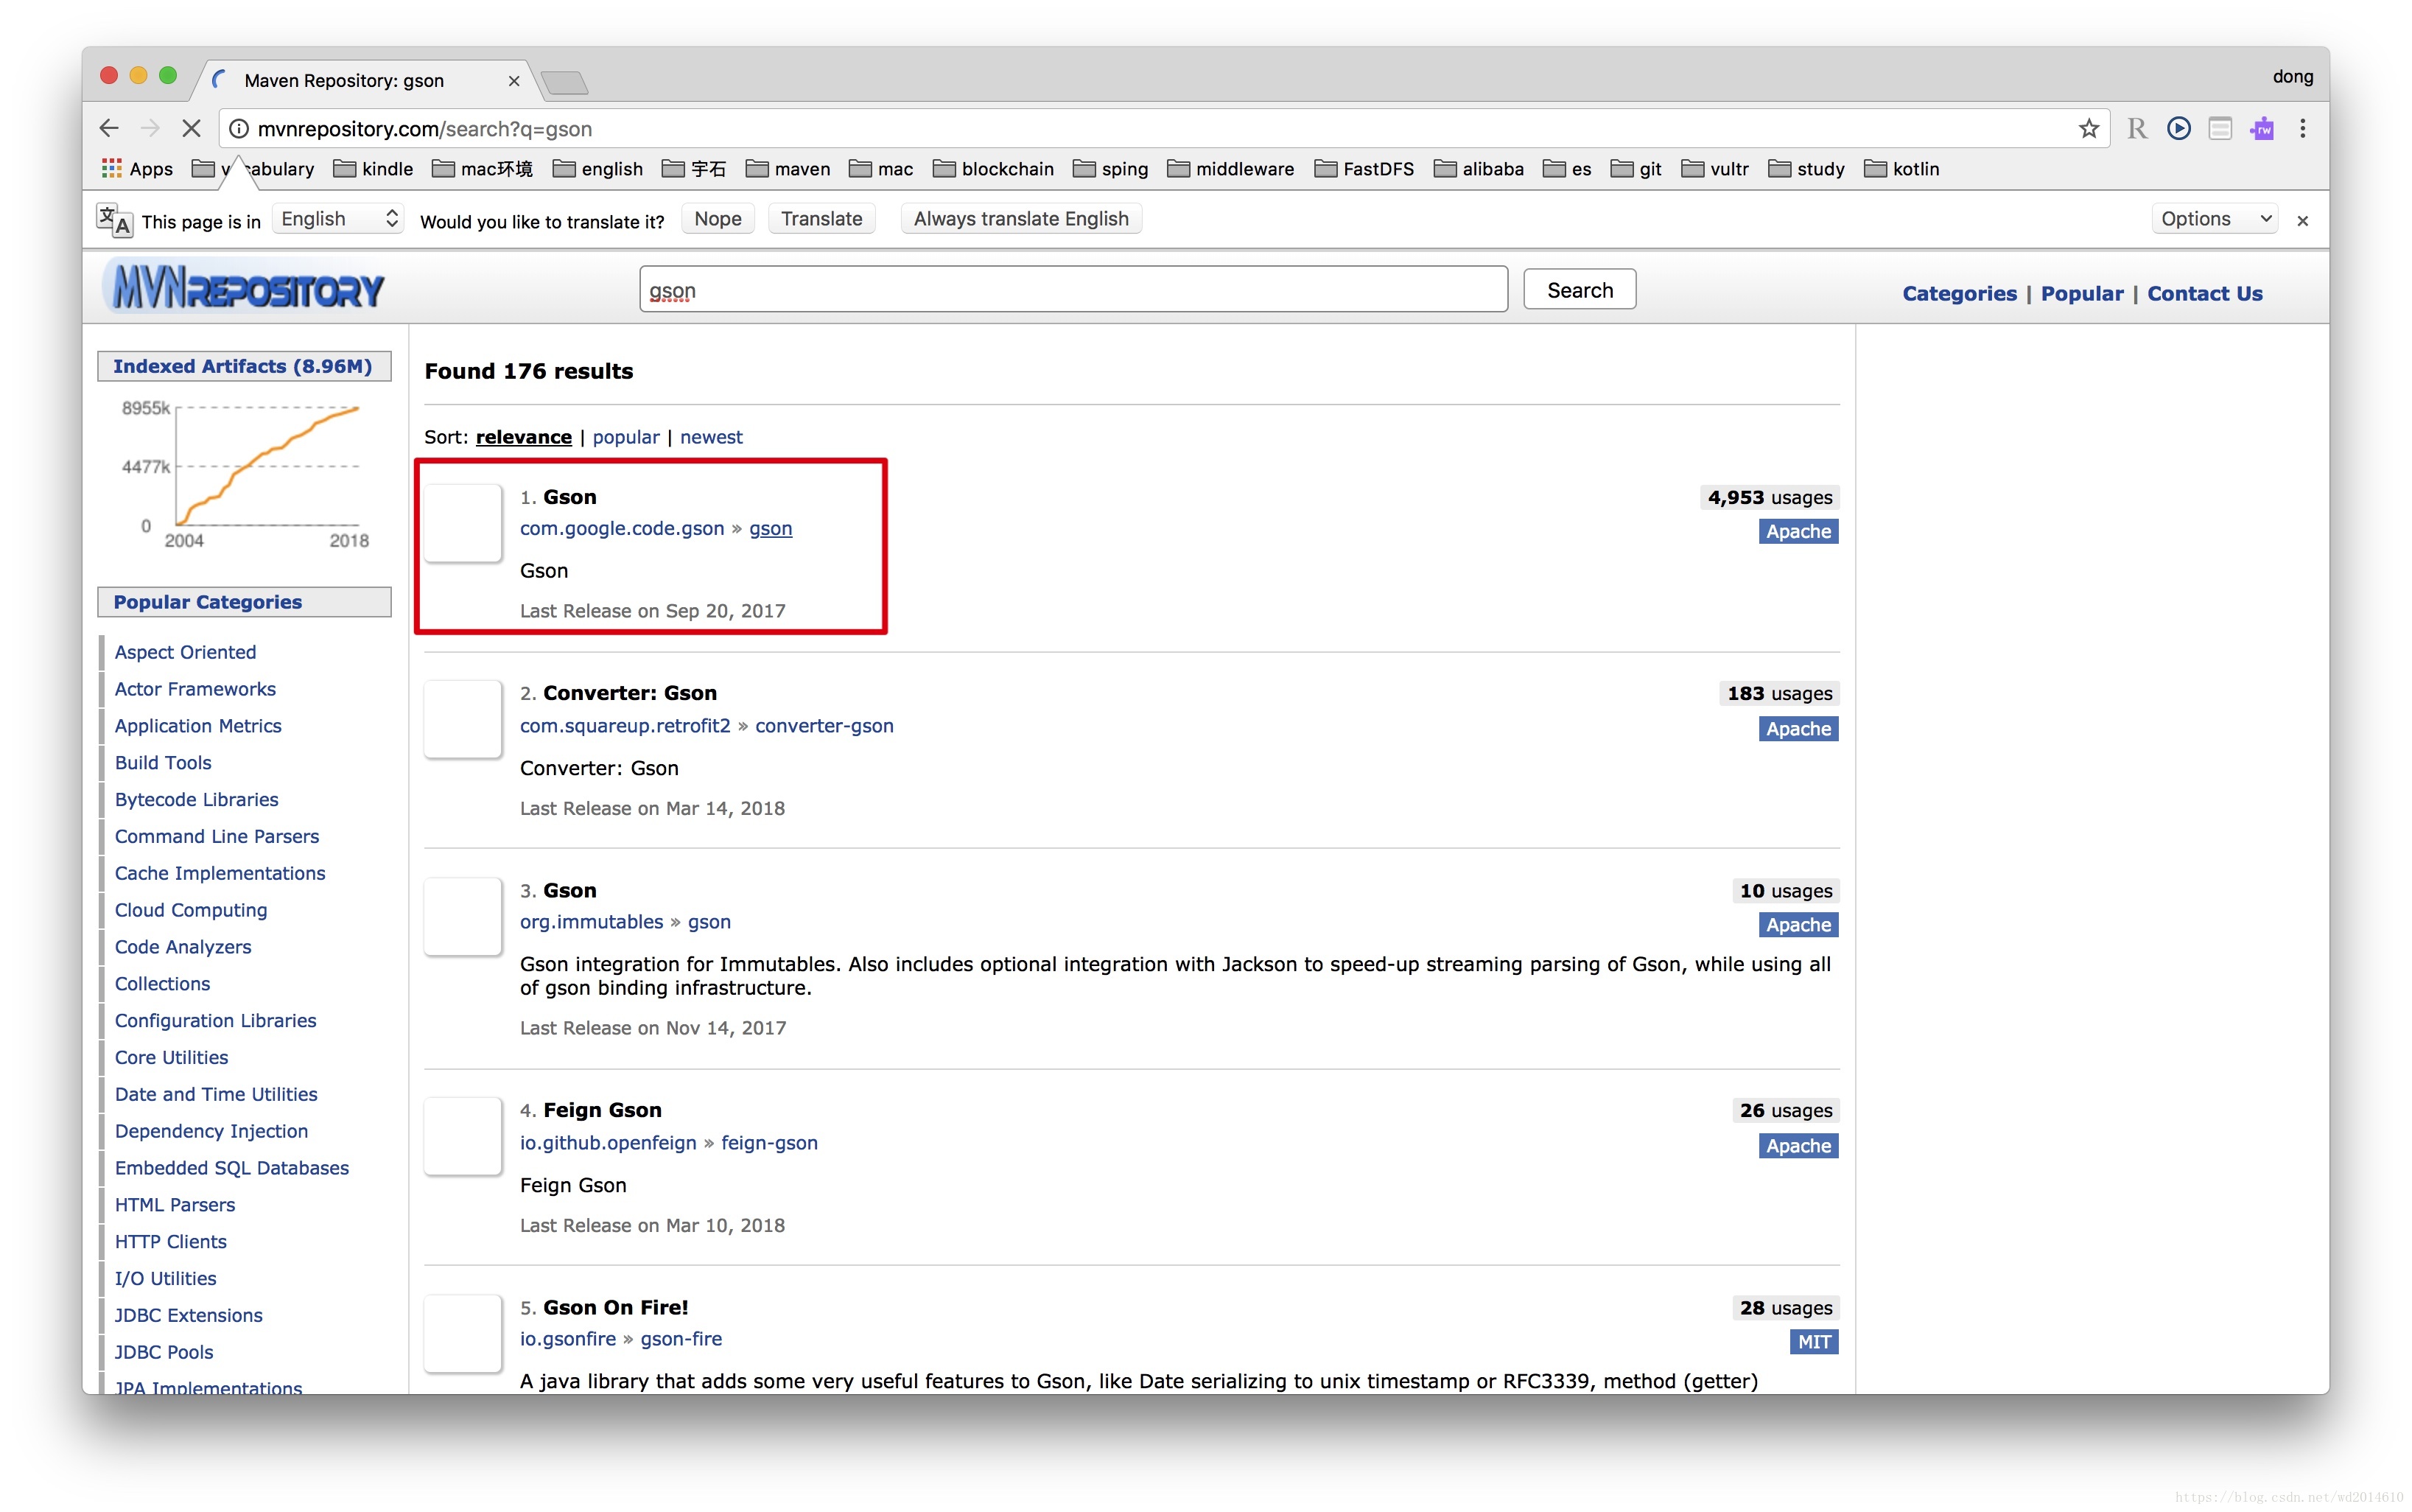The height and width of the screenshot is (1512, 2412).
Task: Open Categories in top navigation
Action: (x=1959, y=294)
